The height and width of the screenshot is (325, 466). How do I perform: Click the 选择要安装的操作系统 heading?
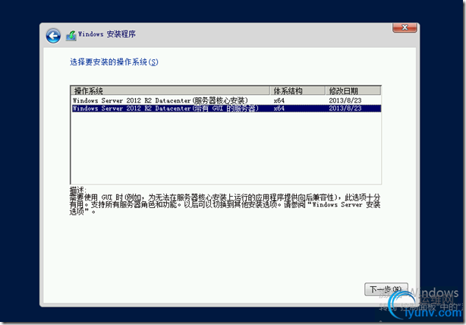[114, 62]
